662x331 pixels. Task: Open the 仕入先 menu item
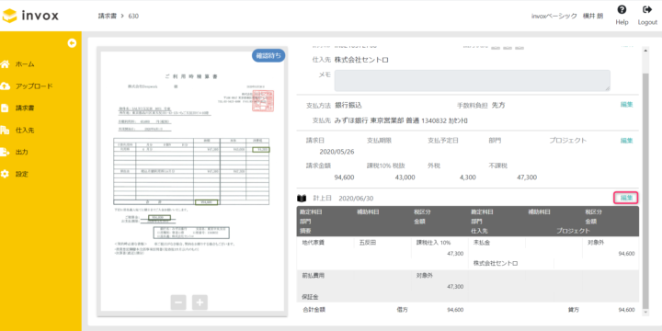(25, 130)
